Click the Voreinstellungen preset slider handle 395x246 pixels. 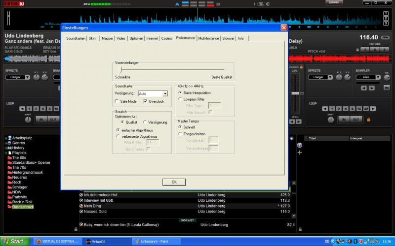121,69
